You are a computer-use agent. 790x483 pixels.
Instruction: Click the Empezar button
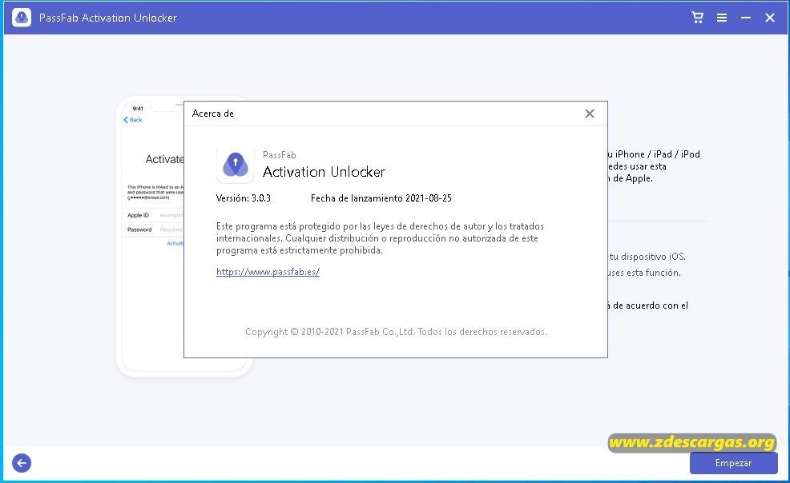(x=734, y=463)
